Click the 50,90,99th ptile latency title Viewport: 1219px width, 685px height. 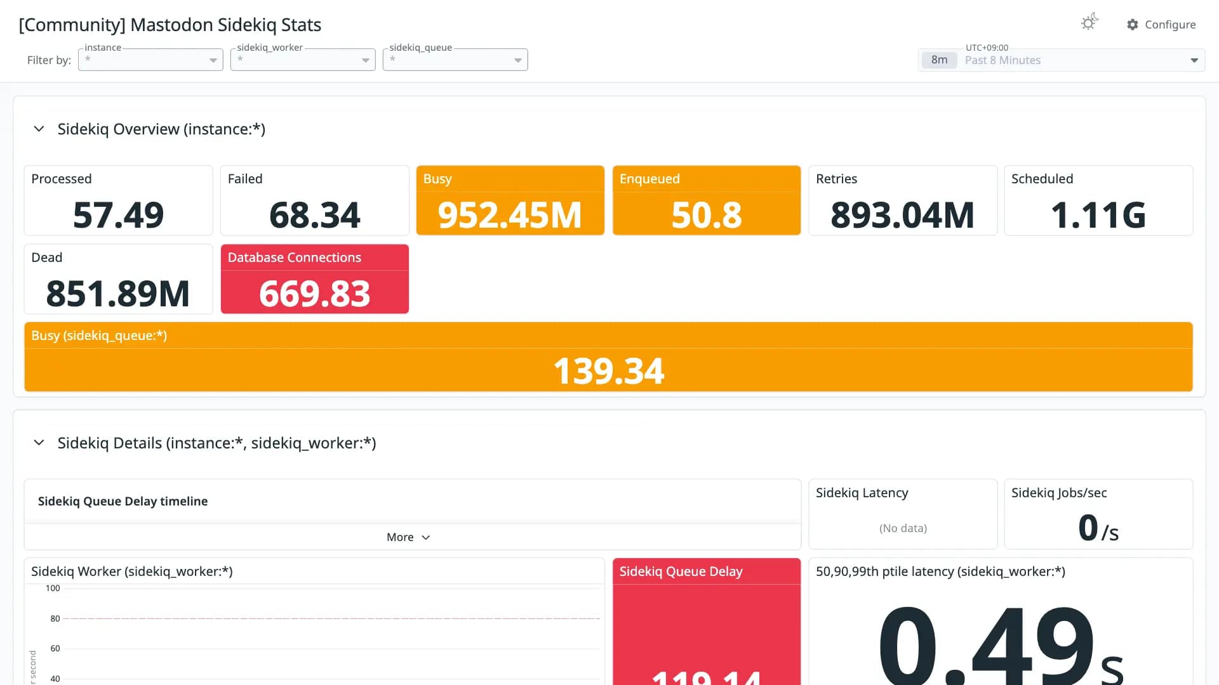940,571
